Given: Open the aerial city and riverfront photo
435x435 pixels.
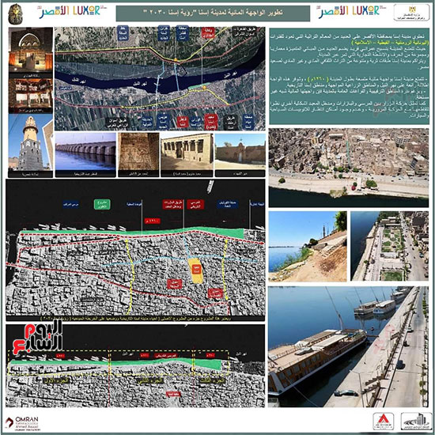Looking at the screenshot, I should point(349,168).
